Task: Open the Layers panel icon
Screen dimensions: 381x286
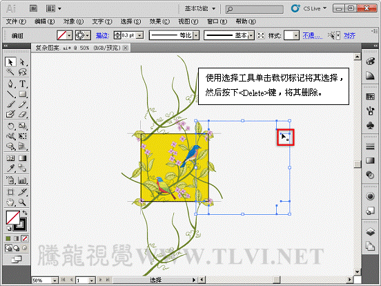Action: pyautogui.click(x=370, y=231)
